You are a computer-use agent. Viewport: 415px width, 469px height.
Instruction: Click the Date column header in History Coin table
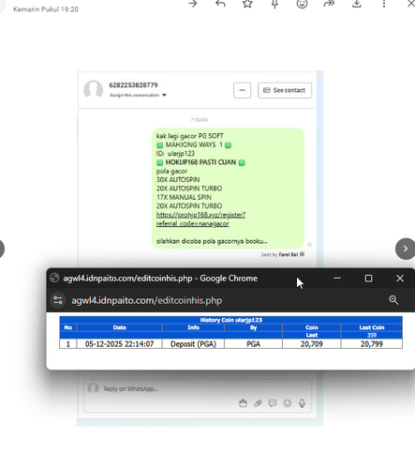(120, 327)
